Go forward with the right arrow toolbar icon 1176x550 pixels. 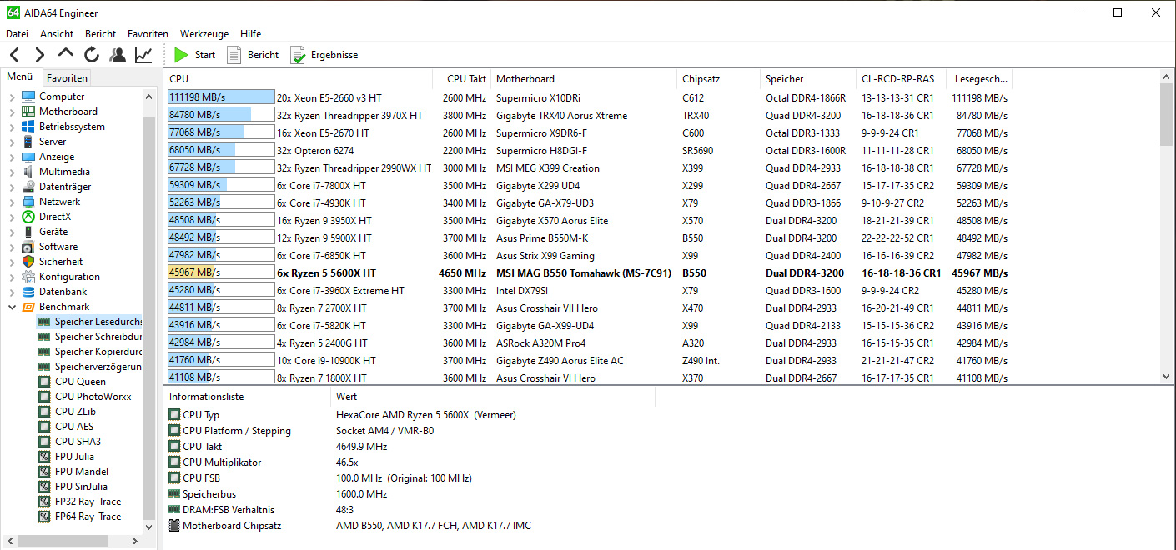[40, 55]
